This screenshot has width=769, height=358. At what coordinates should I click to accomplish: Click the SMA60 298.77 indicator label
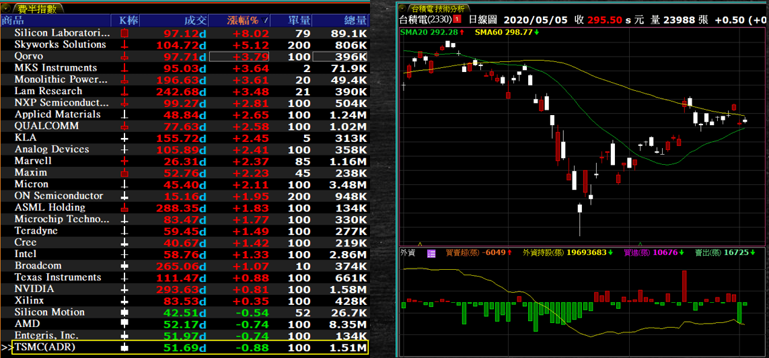coord(507,32)
